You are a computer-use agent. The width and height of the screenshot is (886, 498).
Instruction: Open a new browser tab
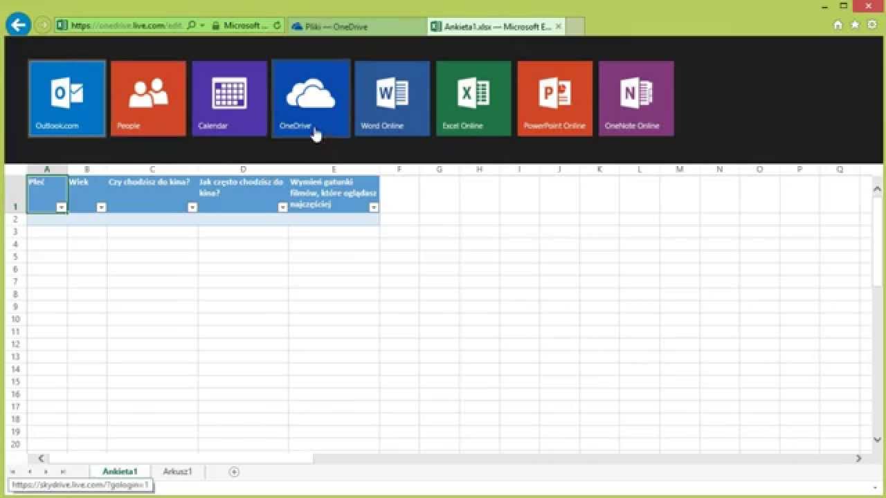(x=576, y=26)
